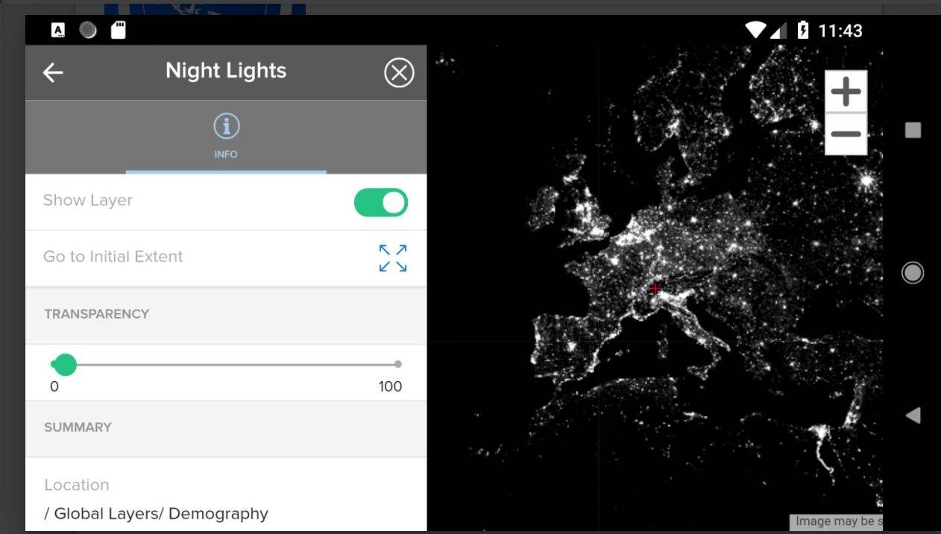The width and height of the screenshot is (941, 534).
Task: Zoom out on the map with minus button
Action: [846, 134]
